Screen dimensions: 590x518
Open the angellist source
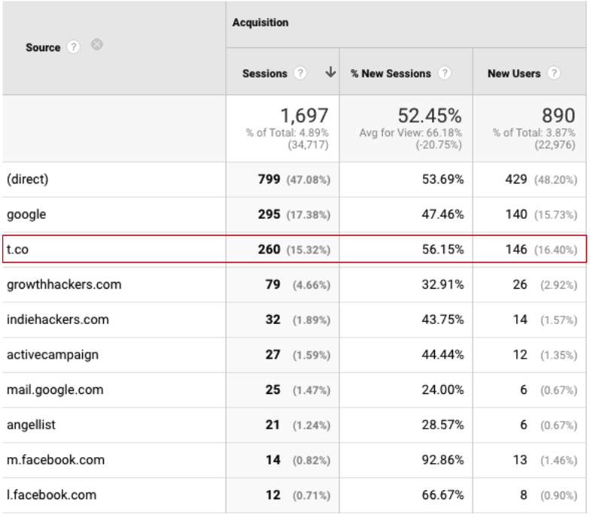click(x=31, y=425)
